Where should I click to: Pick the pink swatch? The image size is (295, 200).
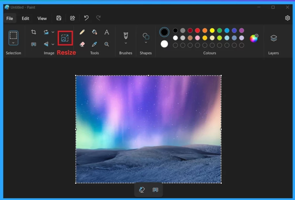click(197, 38)
